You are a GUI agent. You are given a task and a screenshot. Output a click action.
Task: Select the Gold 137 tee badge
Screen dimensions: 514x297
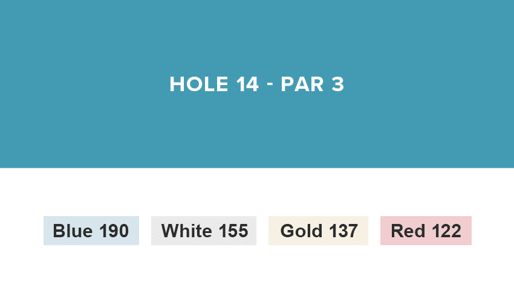coord(319,231)
